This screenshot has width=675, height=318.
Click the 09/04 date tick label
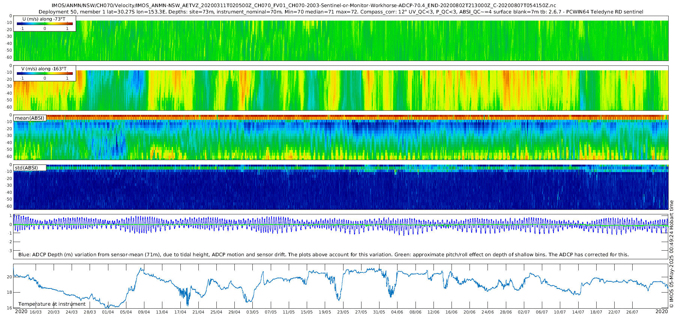(x=144, y=312)
